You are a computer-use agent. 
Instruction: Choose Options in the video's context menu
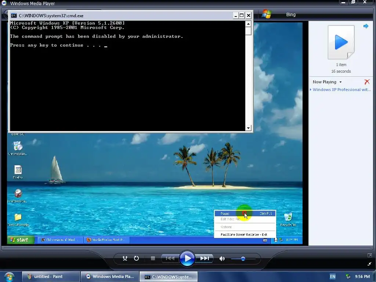245,227
